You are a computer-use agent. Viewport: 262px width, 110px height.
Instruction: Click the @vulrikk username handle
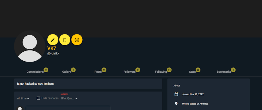pos(53,54)
